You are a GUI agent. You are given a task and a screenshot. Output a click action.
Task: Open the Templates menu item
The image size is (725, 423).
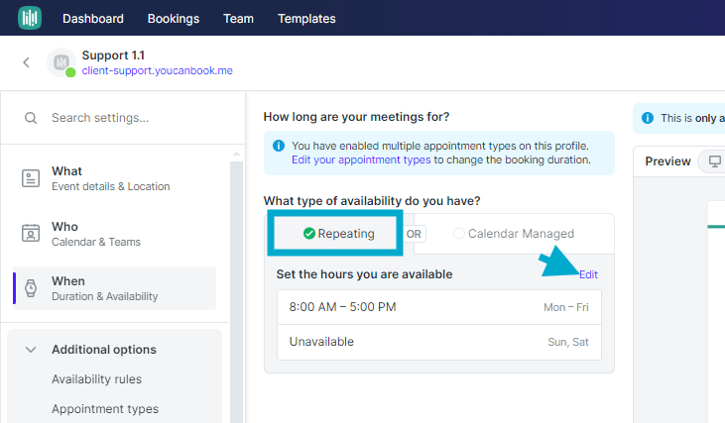306,18
